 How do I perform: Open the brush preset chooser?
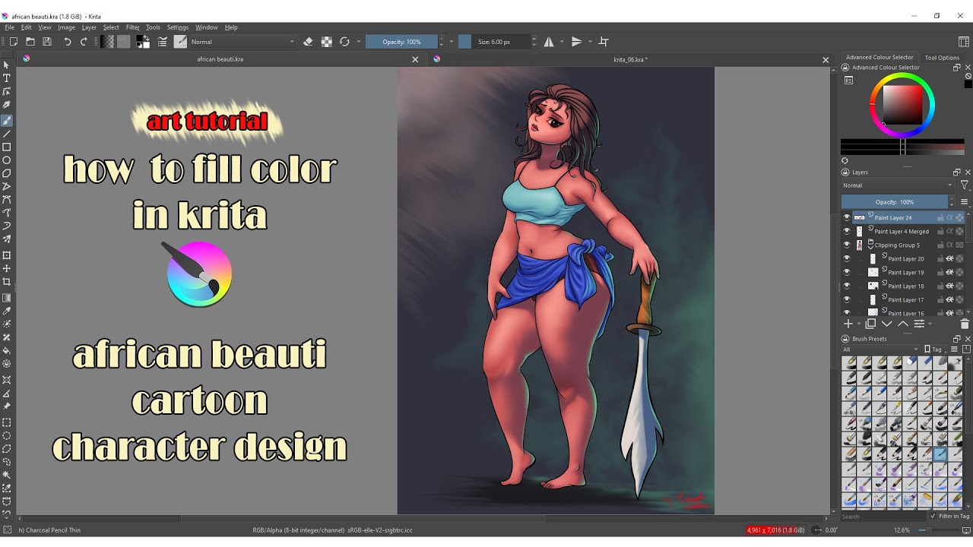click(180, 42)
